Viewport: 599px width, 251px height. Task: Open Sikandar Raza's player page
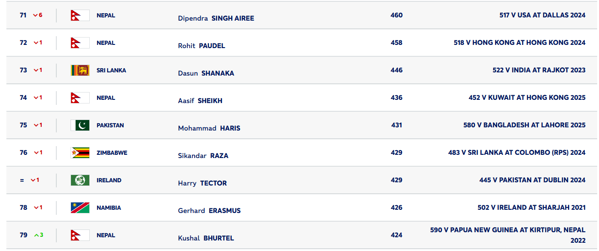(203, 156)
